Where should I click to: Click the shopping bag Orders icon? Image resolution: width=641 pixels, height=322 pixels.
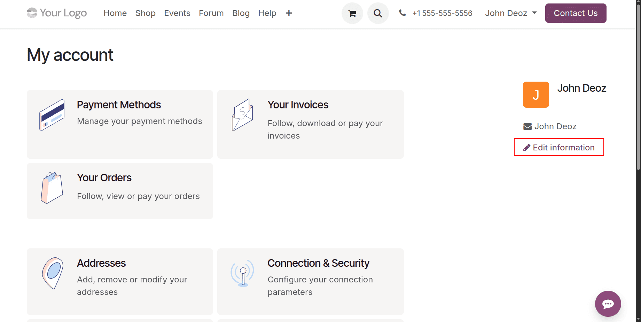(52, 188)
